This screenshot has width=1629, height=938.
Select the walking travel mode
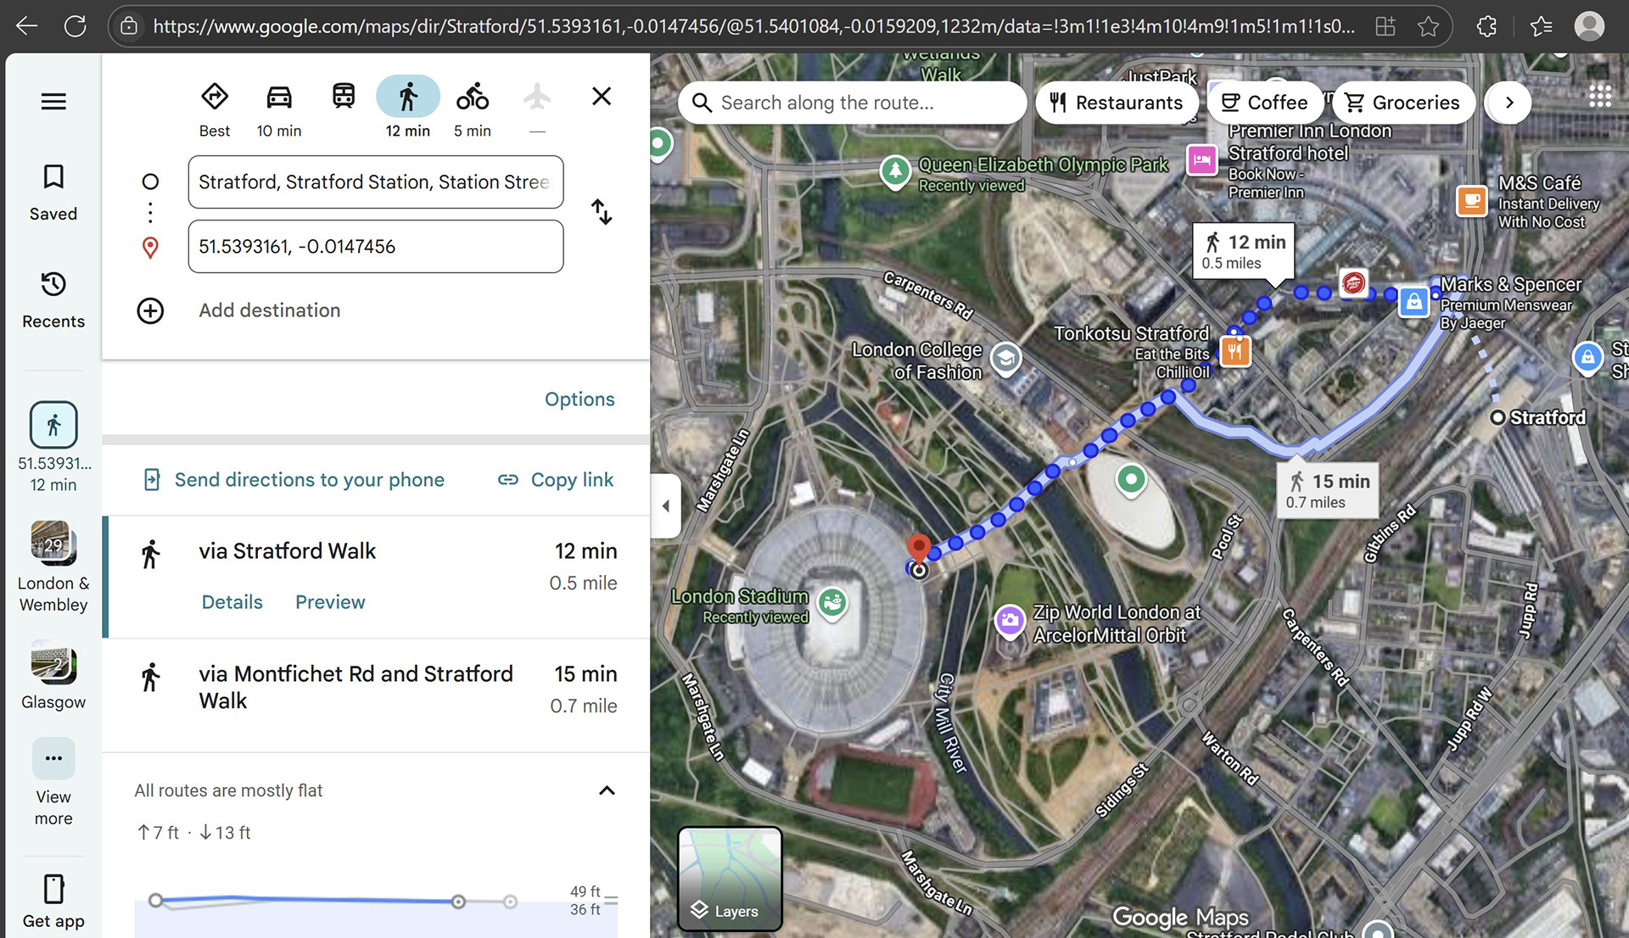click(x=408, y=98)
